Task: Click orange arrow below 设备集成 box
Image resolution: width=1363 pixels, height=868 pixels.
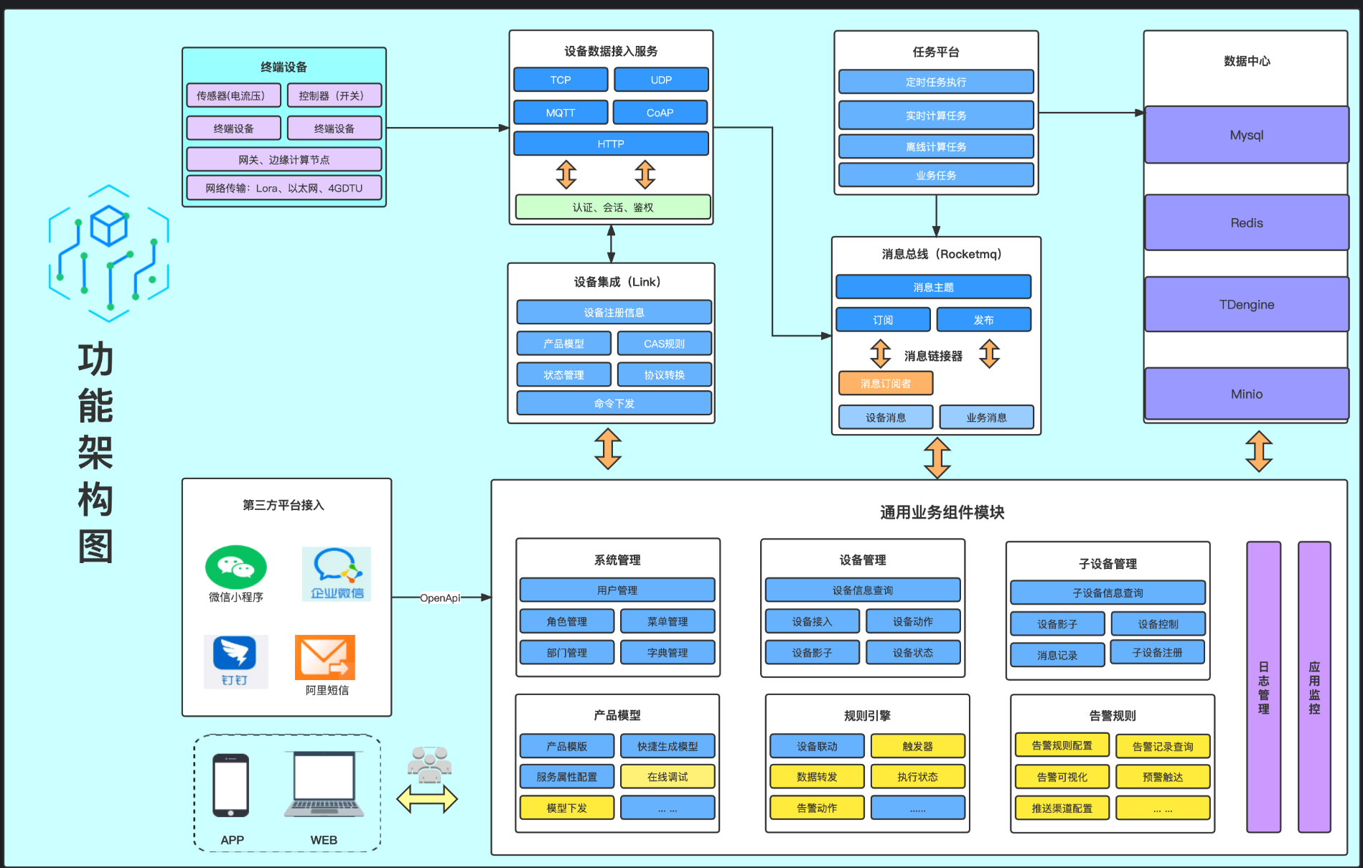Action: tap(608, 449)
